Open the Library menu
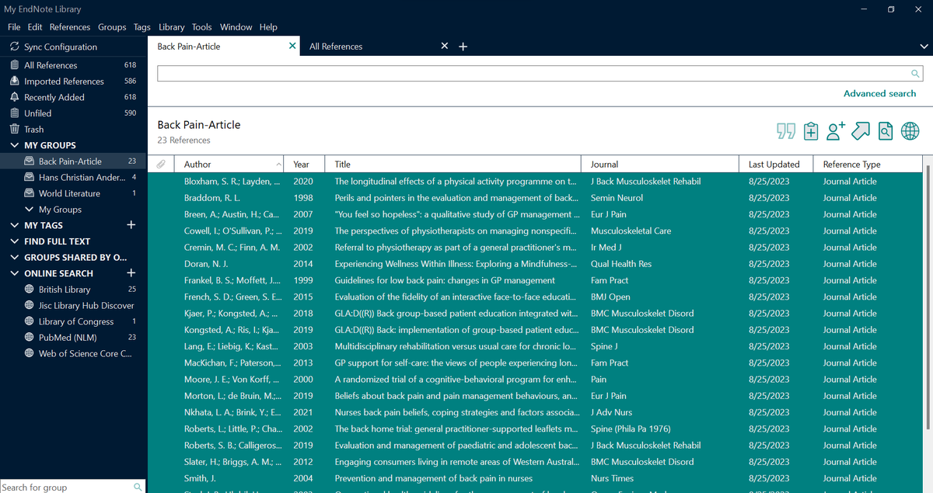933x493 pixels. [172, 27]
